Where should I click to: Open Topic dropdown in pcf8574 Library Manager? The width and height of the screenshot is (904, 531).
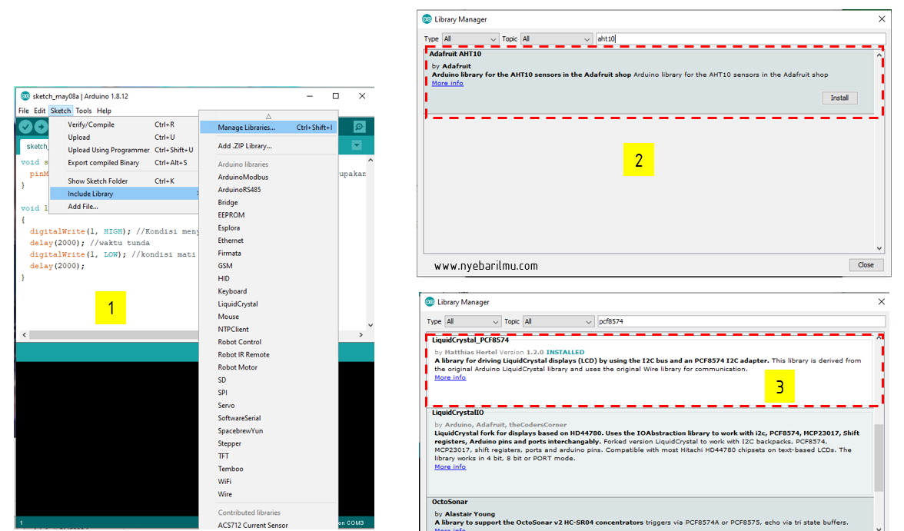coord(558,322)
